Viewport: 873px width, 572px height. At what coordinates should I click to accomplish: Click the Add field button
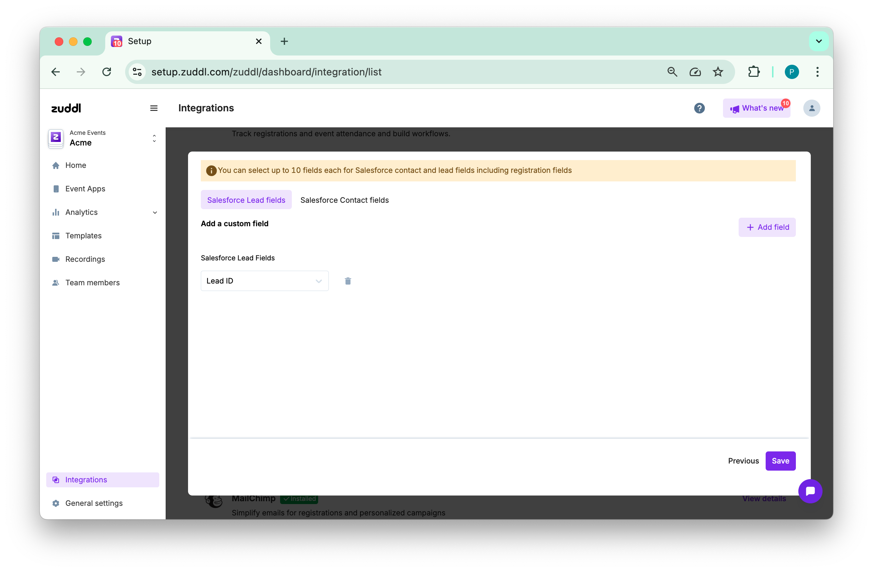coord(767,227)
